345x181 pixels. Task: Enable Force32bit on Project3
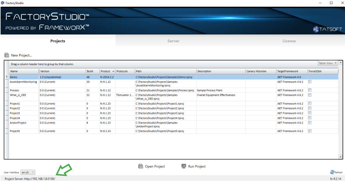(x=310, y=113)
